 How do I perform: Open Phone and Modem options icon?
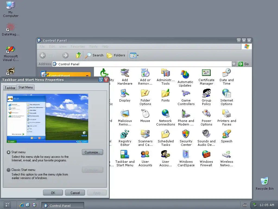[186, 118]
